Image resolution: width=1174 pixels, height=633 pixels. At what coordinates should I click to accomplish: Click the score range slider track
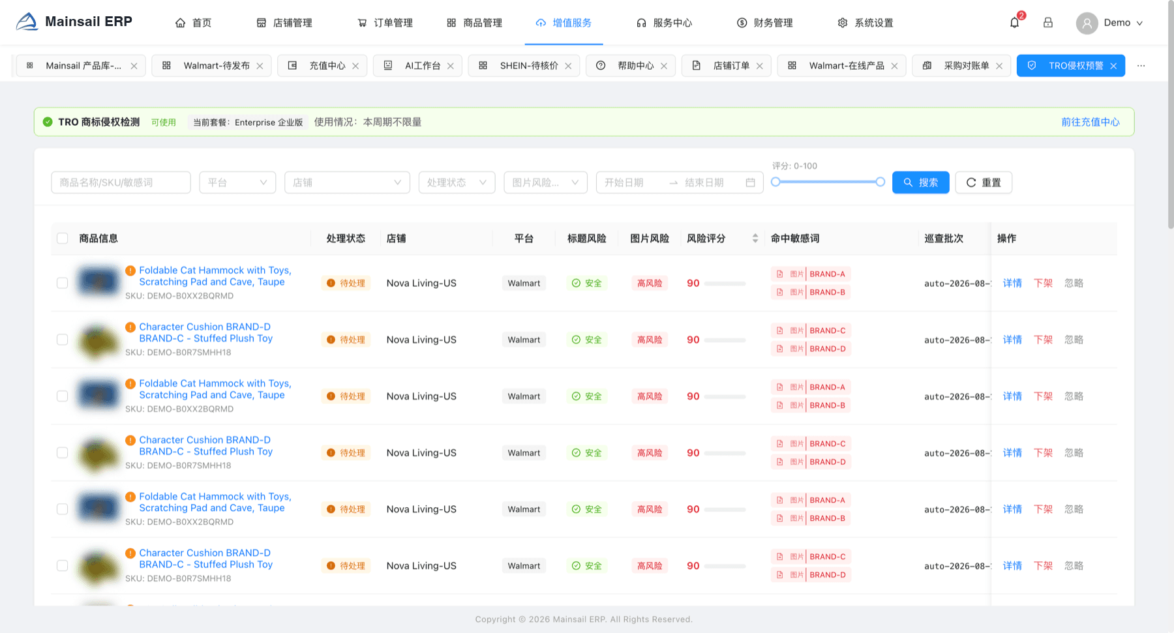tap(828, 182)
